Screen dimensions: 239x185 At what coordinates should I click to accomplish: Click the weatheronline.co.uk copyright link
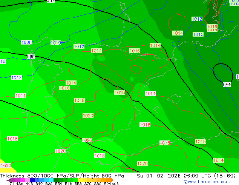[207, 182]
